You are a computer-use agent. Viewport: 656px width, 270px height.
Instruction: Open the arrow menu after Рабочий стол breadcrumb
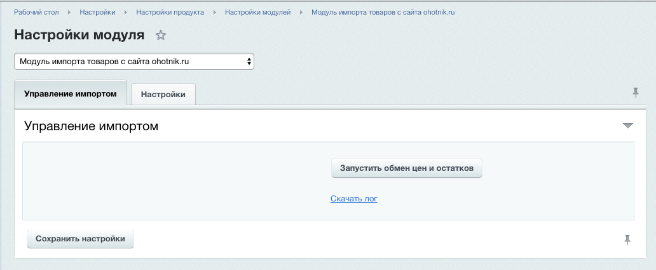(x=69, y=12)
